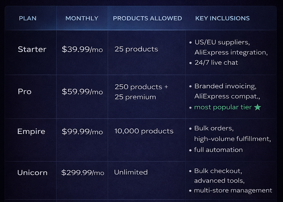
Task: Click the multi-store management bullet text
Action: point(233,190)
